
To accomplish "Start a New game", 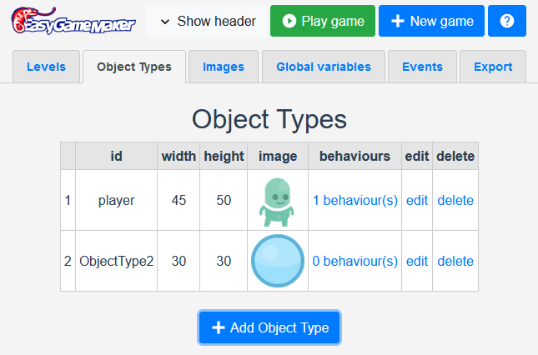I will [431, 21].
